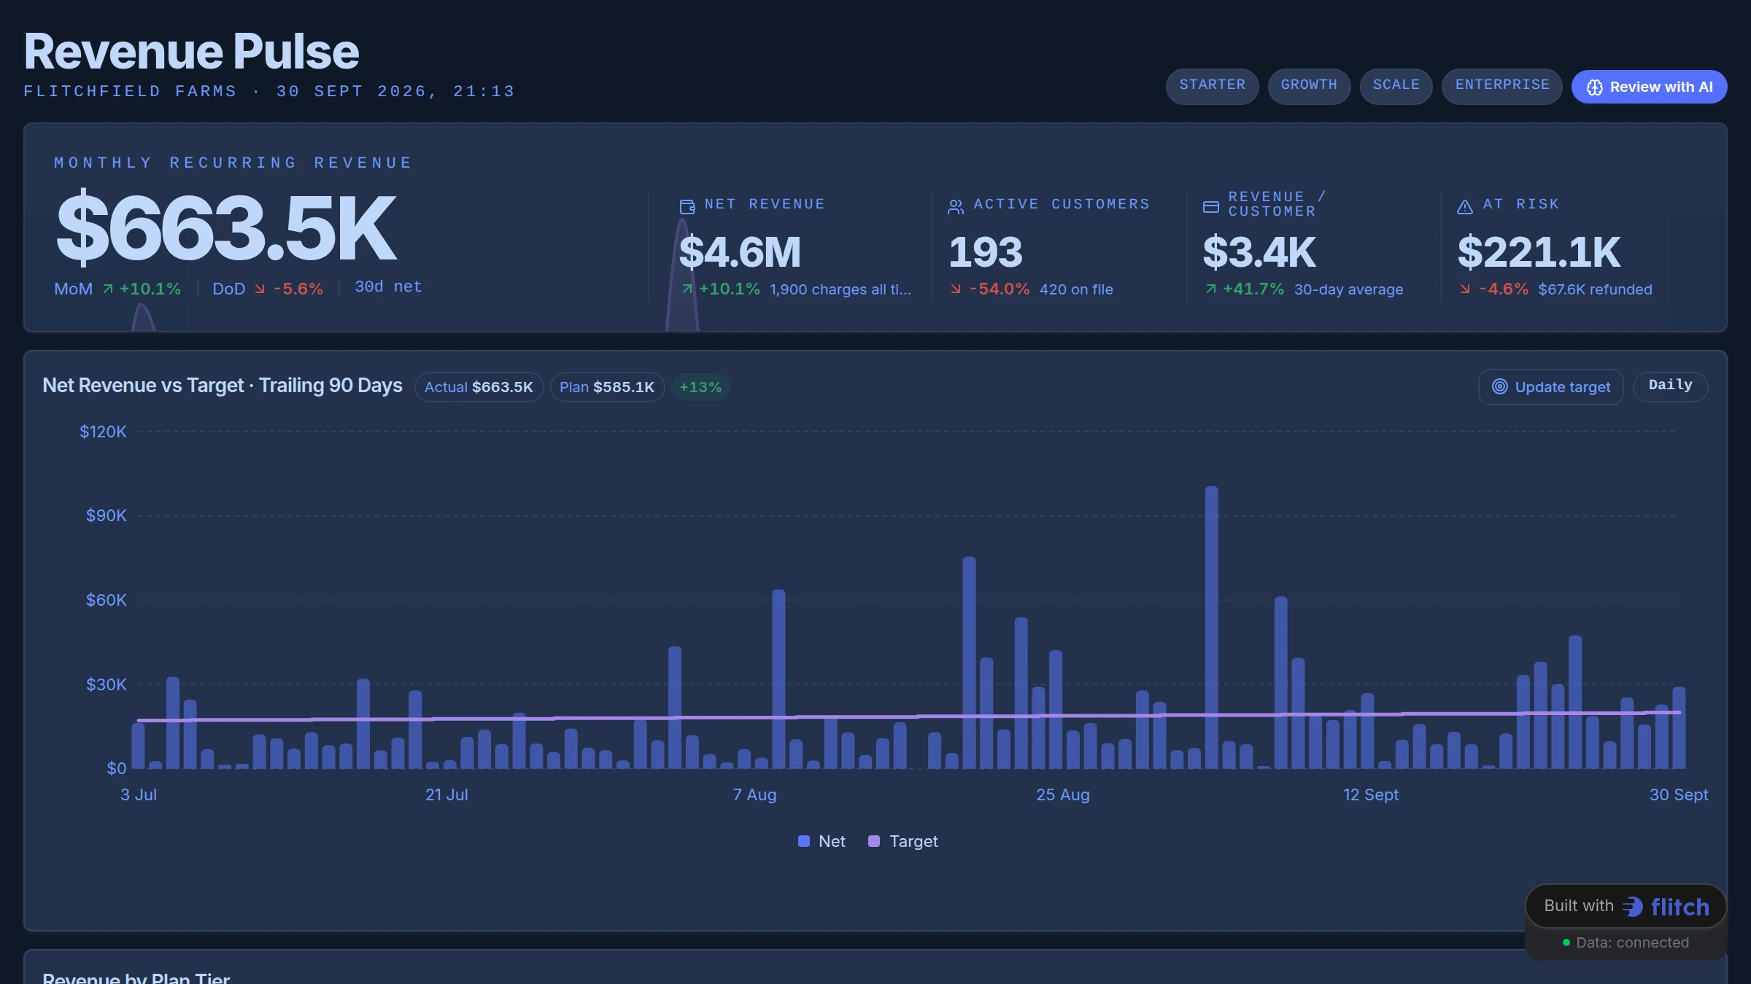
Task: Toggle the SCALE plan filter
Action: point(1396,85)
